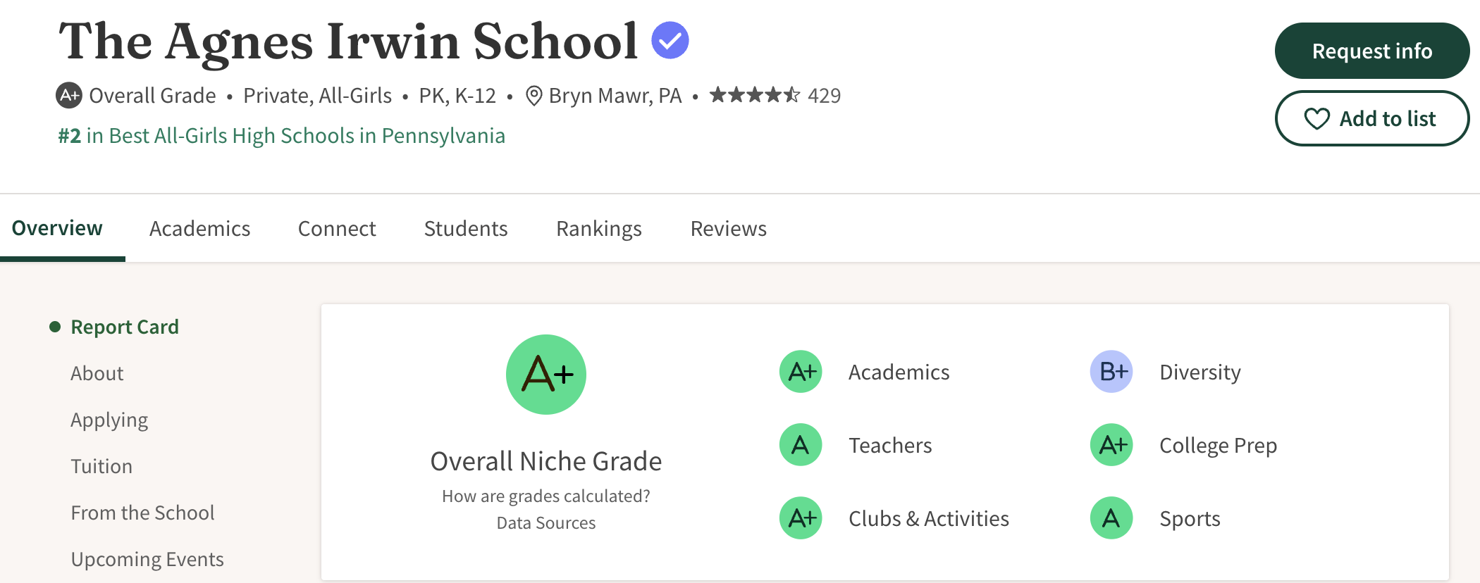Screen dimensions: 1480x583
Task: Click the verified checkmark badge icon
Action: coord(670,40)
